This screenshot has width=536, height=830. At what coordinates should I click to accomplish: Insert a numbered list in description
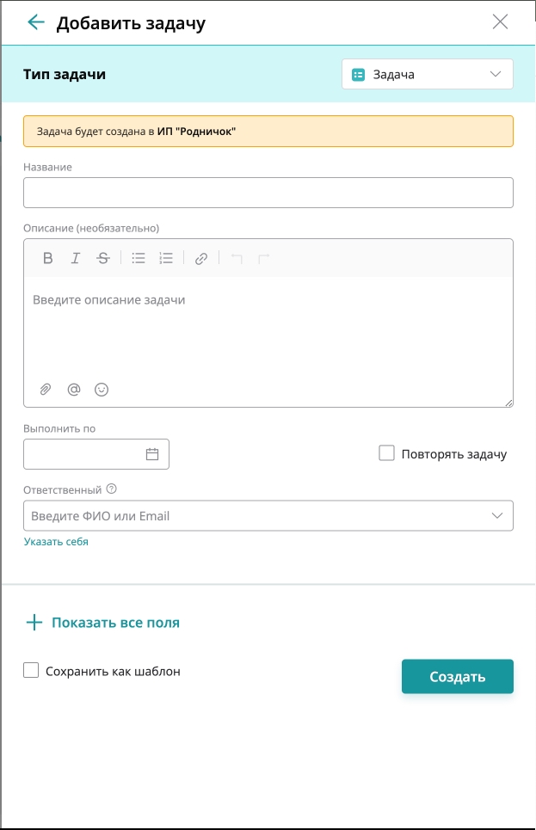[x=166, y=258]
